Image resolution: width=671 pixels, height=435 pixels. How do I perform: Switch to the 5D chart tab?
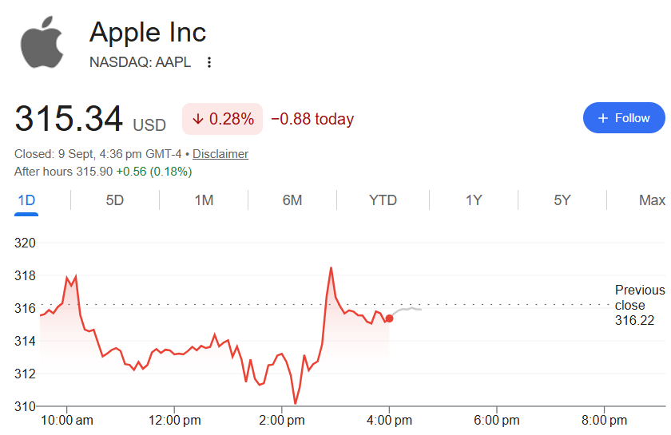pos(115,200)
